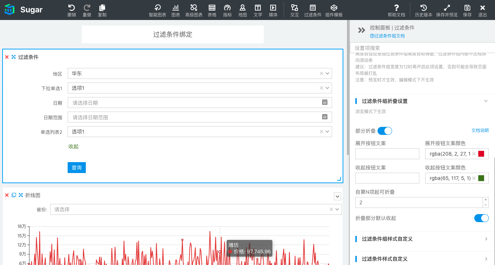The width and height of the screenshot is (495, 265).
Task: Click the 请选择日期范围 input
Action: coord(200,117)
